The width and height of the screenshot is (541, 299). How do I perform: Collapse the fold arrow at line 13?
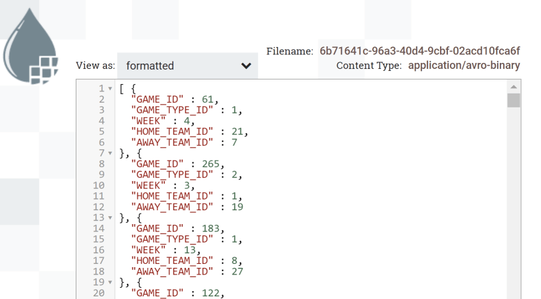pos(110,218)
